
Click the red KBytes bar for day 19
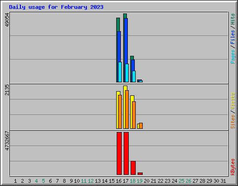(x=140, y=173)
